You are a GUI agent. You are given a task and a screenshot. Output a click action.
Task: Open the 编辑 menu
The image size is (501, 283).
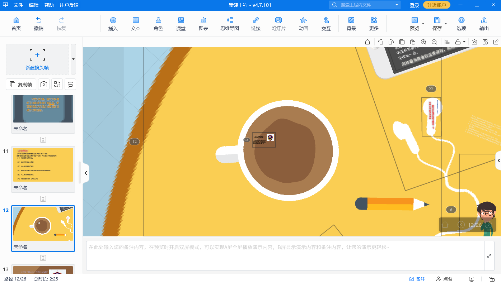tap(34, 5)
